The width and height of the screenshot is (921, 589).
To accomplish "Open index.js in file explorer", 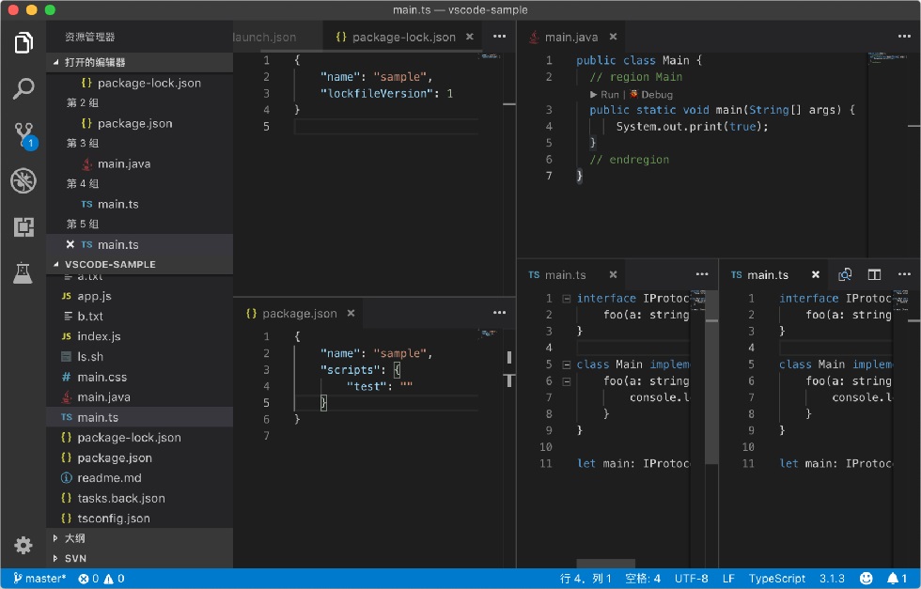I will tap(140, 336).
